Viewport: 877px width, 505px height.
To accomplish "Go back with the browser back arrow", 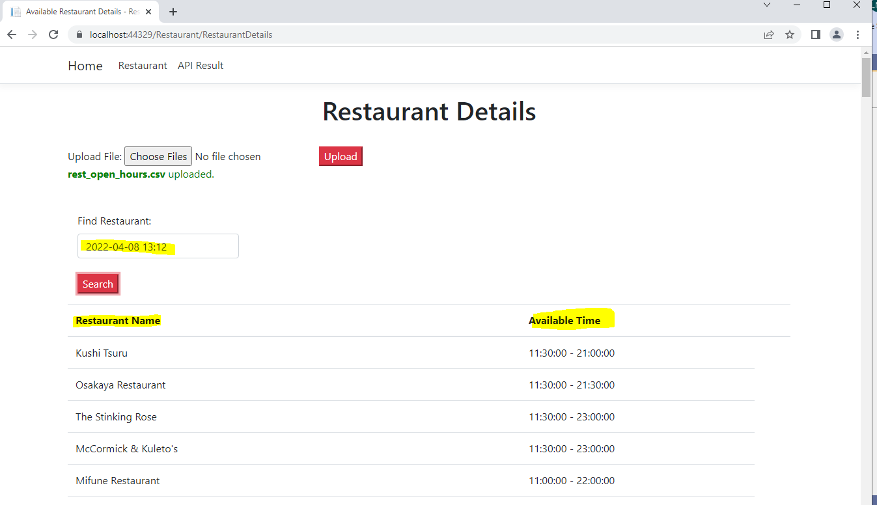I will [x=11, y=34].
